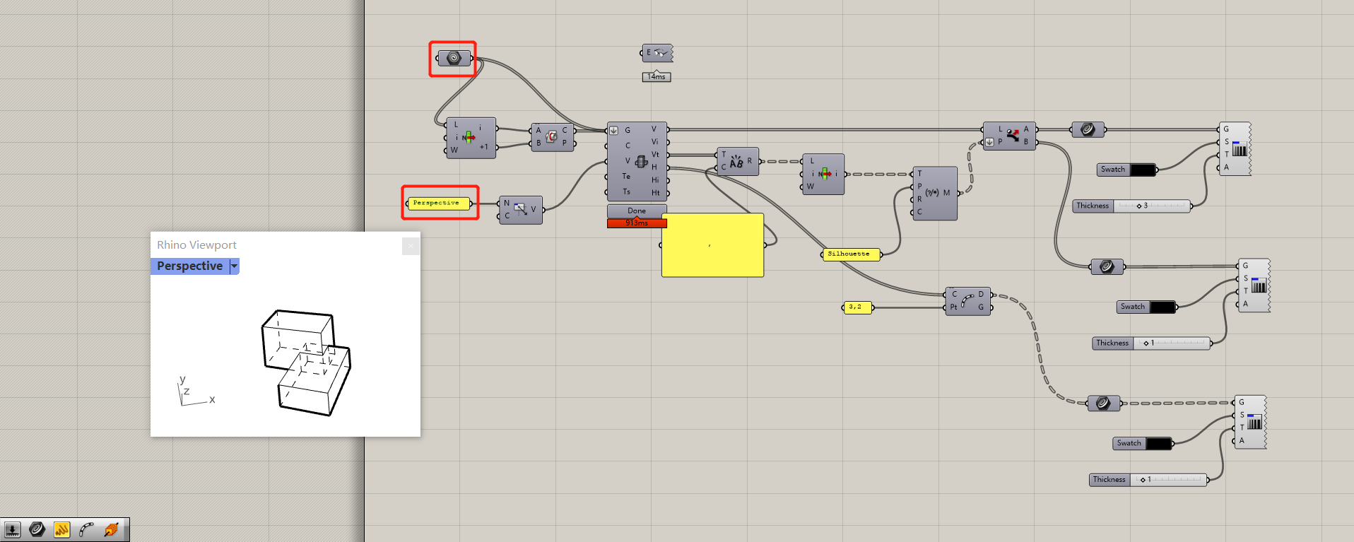Open the Perspective viewport dropdown arrow
The height and width of the screenshot is (542, 1354).
[235, 266]
